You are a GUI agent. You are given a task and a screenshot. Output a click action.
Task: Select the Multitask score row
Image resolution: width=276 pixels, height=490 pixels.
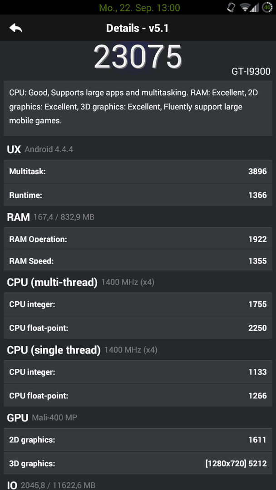pyautogui.click(x=138, y=171)
